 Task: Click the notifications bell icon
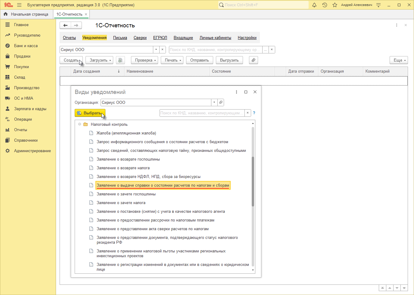point(314,5)
